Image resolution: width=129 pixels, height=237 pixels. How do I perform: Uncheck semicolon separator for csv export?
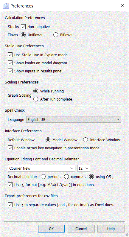[x=10, y=205]
